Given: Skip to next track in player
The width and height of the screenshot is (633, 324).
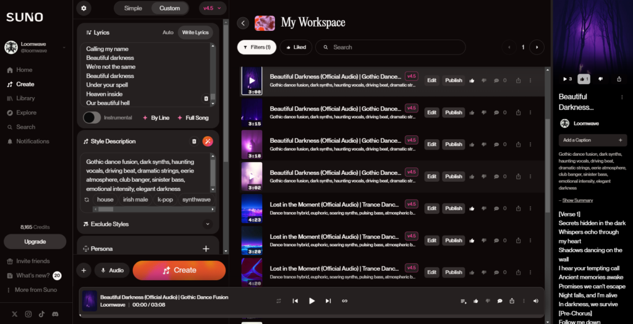Looking at the screenshot, I should 328,301.
